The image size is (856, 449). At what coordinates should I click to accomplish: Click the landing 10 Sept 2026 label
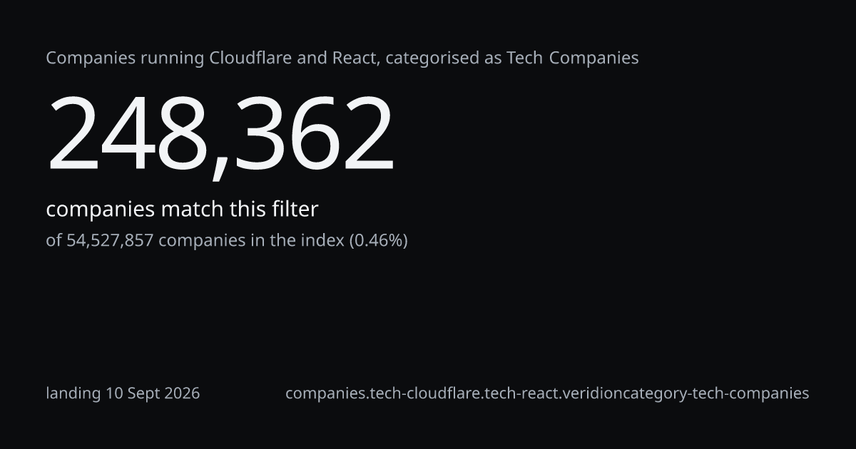[123, 393]
